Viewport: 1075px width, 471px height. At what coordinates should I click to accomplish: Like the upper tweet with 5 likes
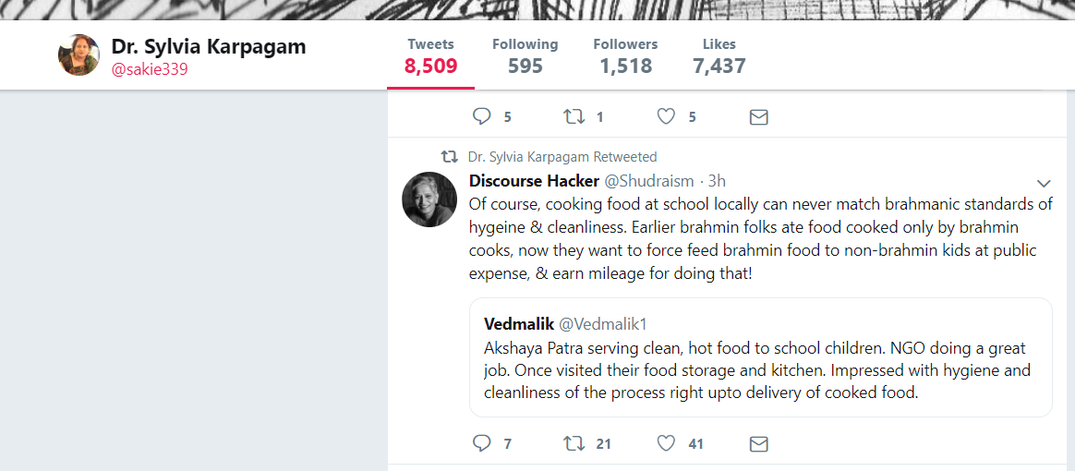pyautogui.click(x=666, y=116)
